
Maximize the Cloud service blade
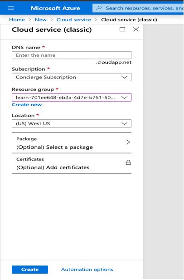click(x=122, y=29)
